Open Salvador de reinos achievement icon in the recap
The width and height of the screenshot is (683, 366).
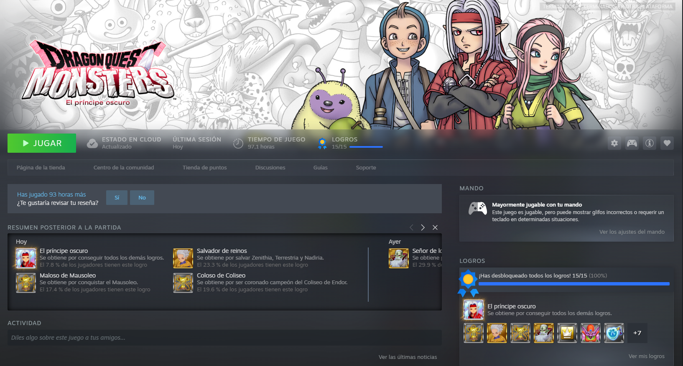tap(183, 258)
